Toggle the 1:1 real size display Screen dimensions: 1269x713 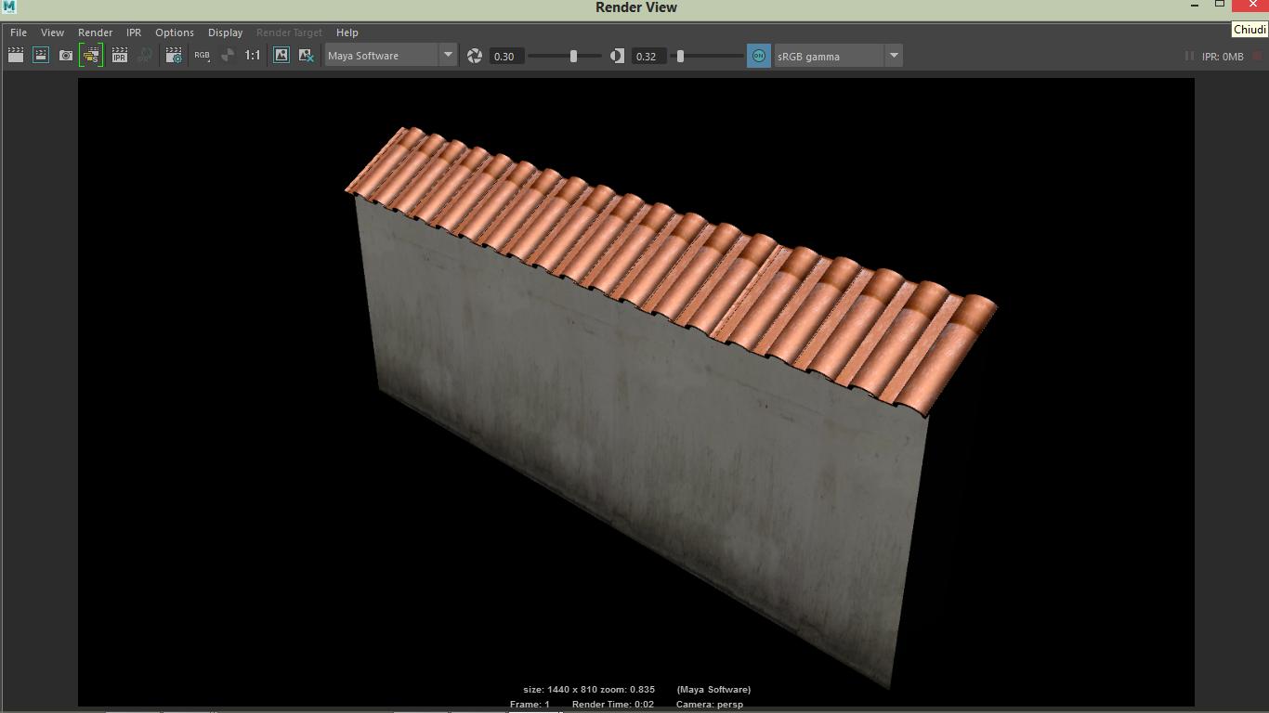click(253, 56)
